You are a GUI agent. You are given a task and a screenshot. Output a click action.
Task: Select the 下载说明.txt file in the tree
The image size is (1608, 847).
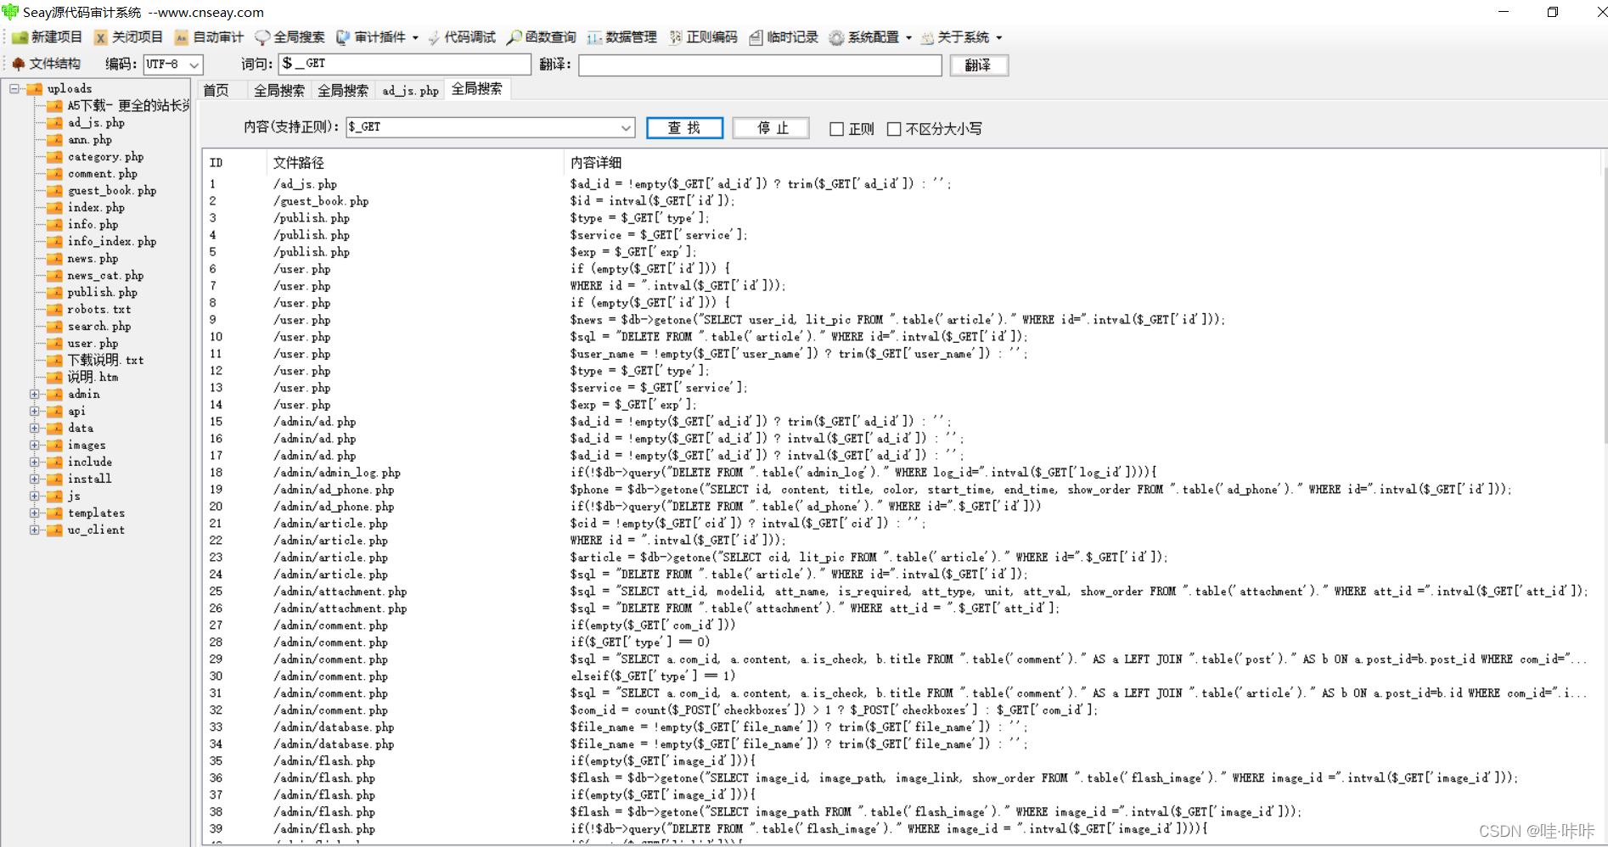[x=105, y=361]
